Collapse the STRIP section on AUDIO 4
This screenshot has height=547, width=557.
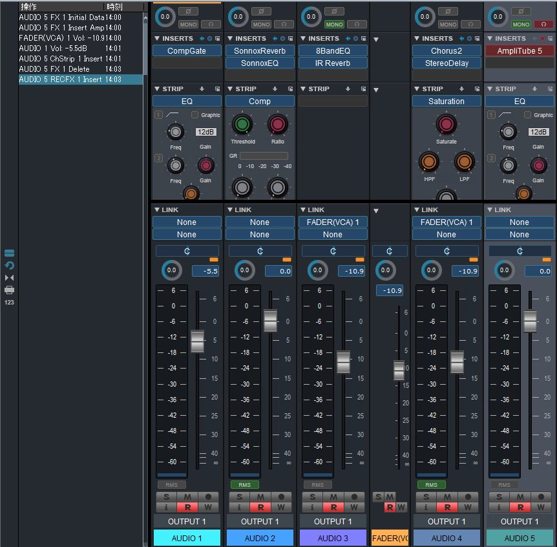[x=417, y=89]
